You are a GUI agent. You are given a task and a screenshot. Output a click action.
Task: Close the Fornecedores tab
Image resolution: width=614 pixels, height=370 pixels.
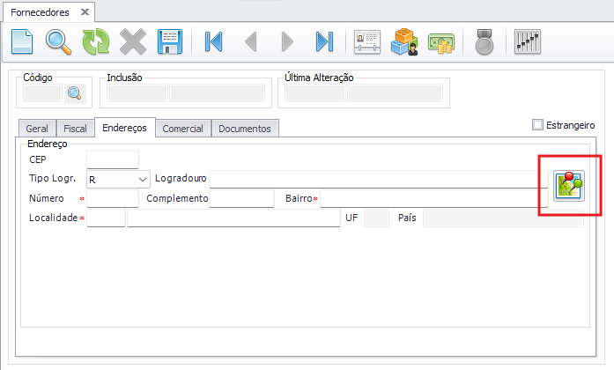tap(85, 12)
